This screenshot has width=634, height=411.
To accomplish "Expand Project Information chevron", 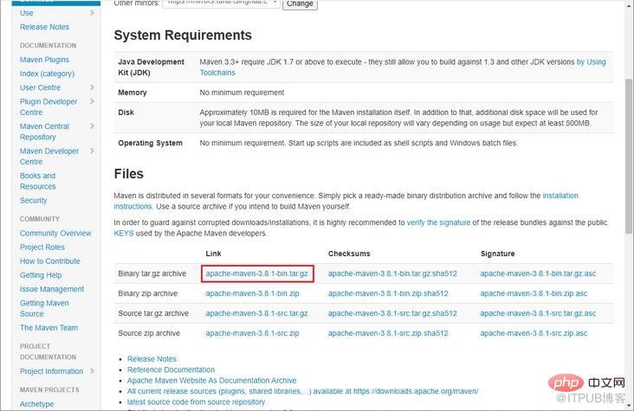I will coord(92,371).
